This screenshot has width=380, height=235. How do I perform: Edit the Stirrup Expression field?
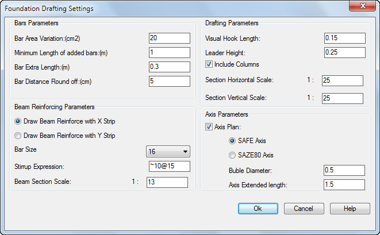pyautogui.click(x=170, y=167)
